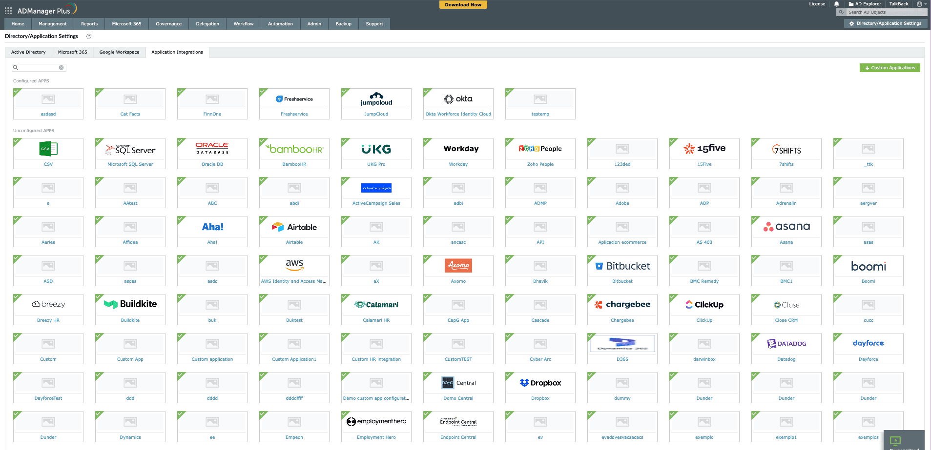The width and height of the screenshot is (931, 450).
Task: Open the AWS logo
Action: (294, 264)
